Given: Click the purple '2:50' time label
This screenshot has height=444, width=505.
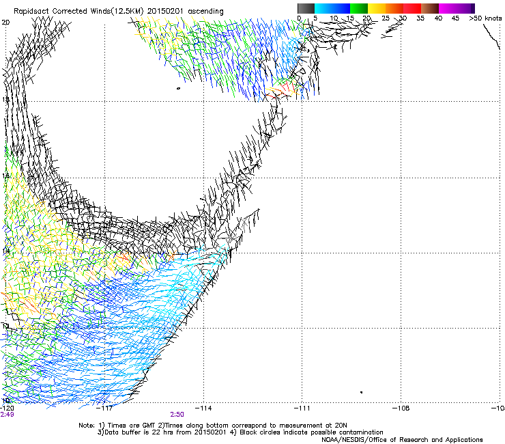Looking at the screenshot, I should [x=177, y=415].
